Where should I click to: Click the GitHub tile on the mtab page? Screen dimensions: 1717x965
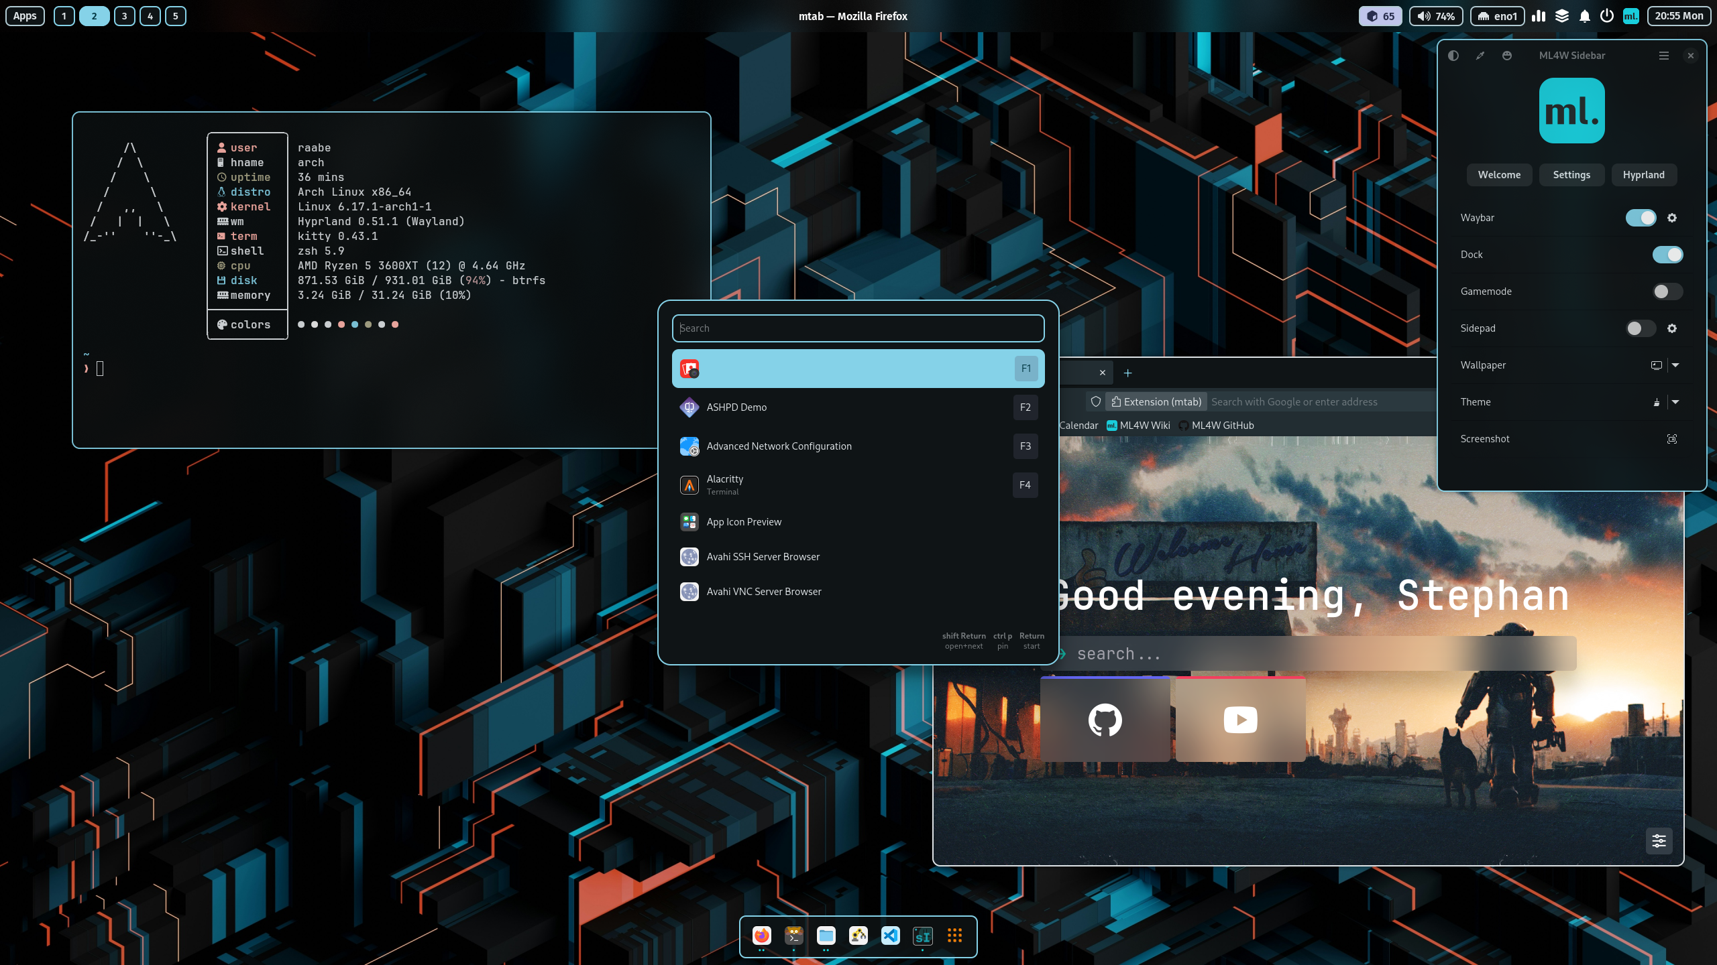pos(1105,720)
